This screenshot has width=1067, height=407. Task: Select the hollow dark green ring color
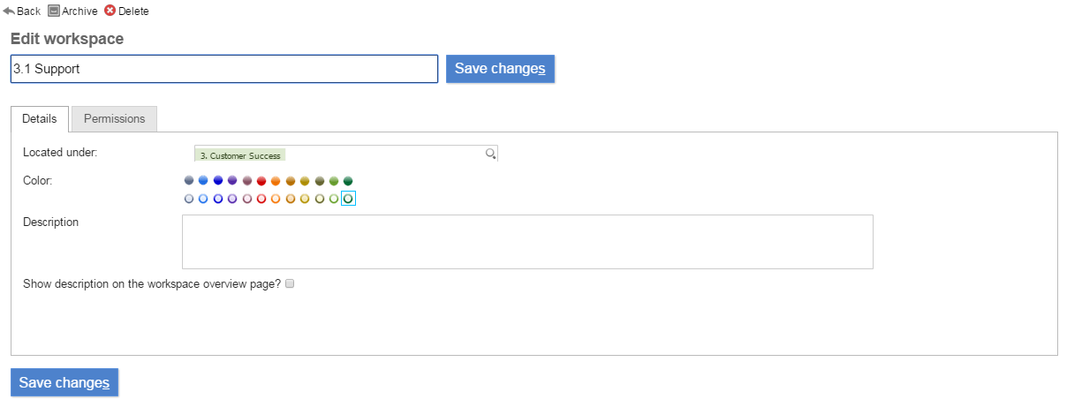(348, 199)
